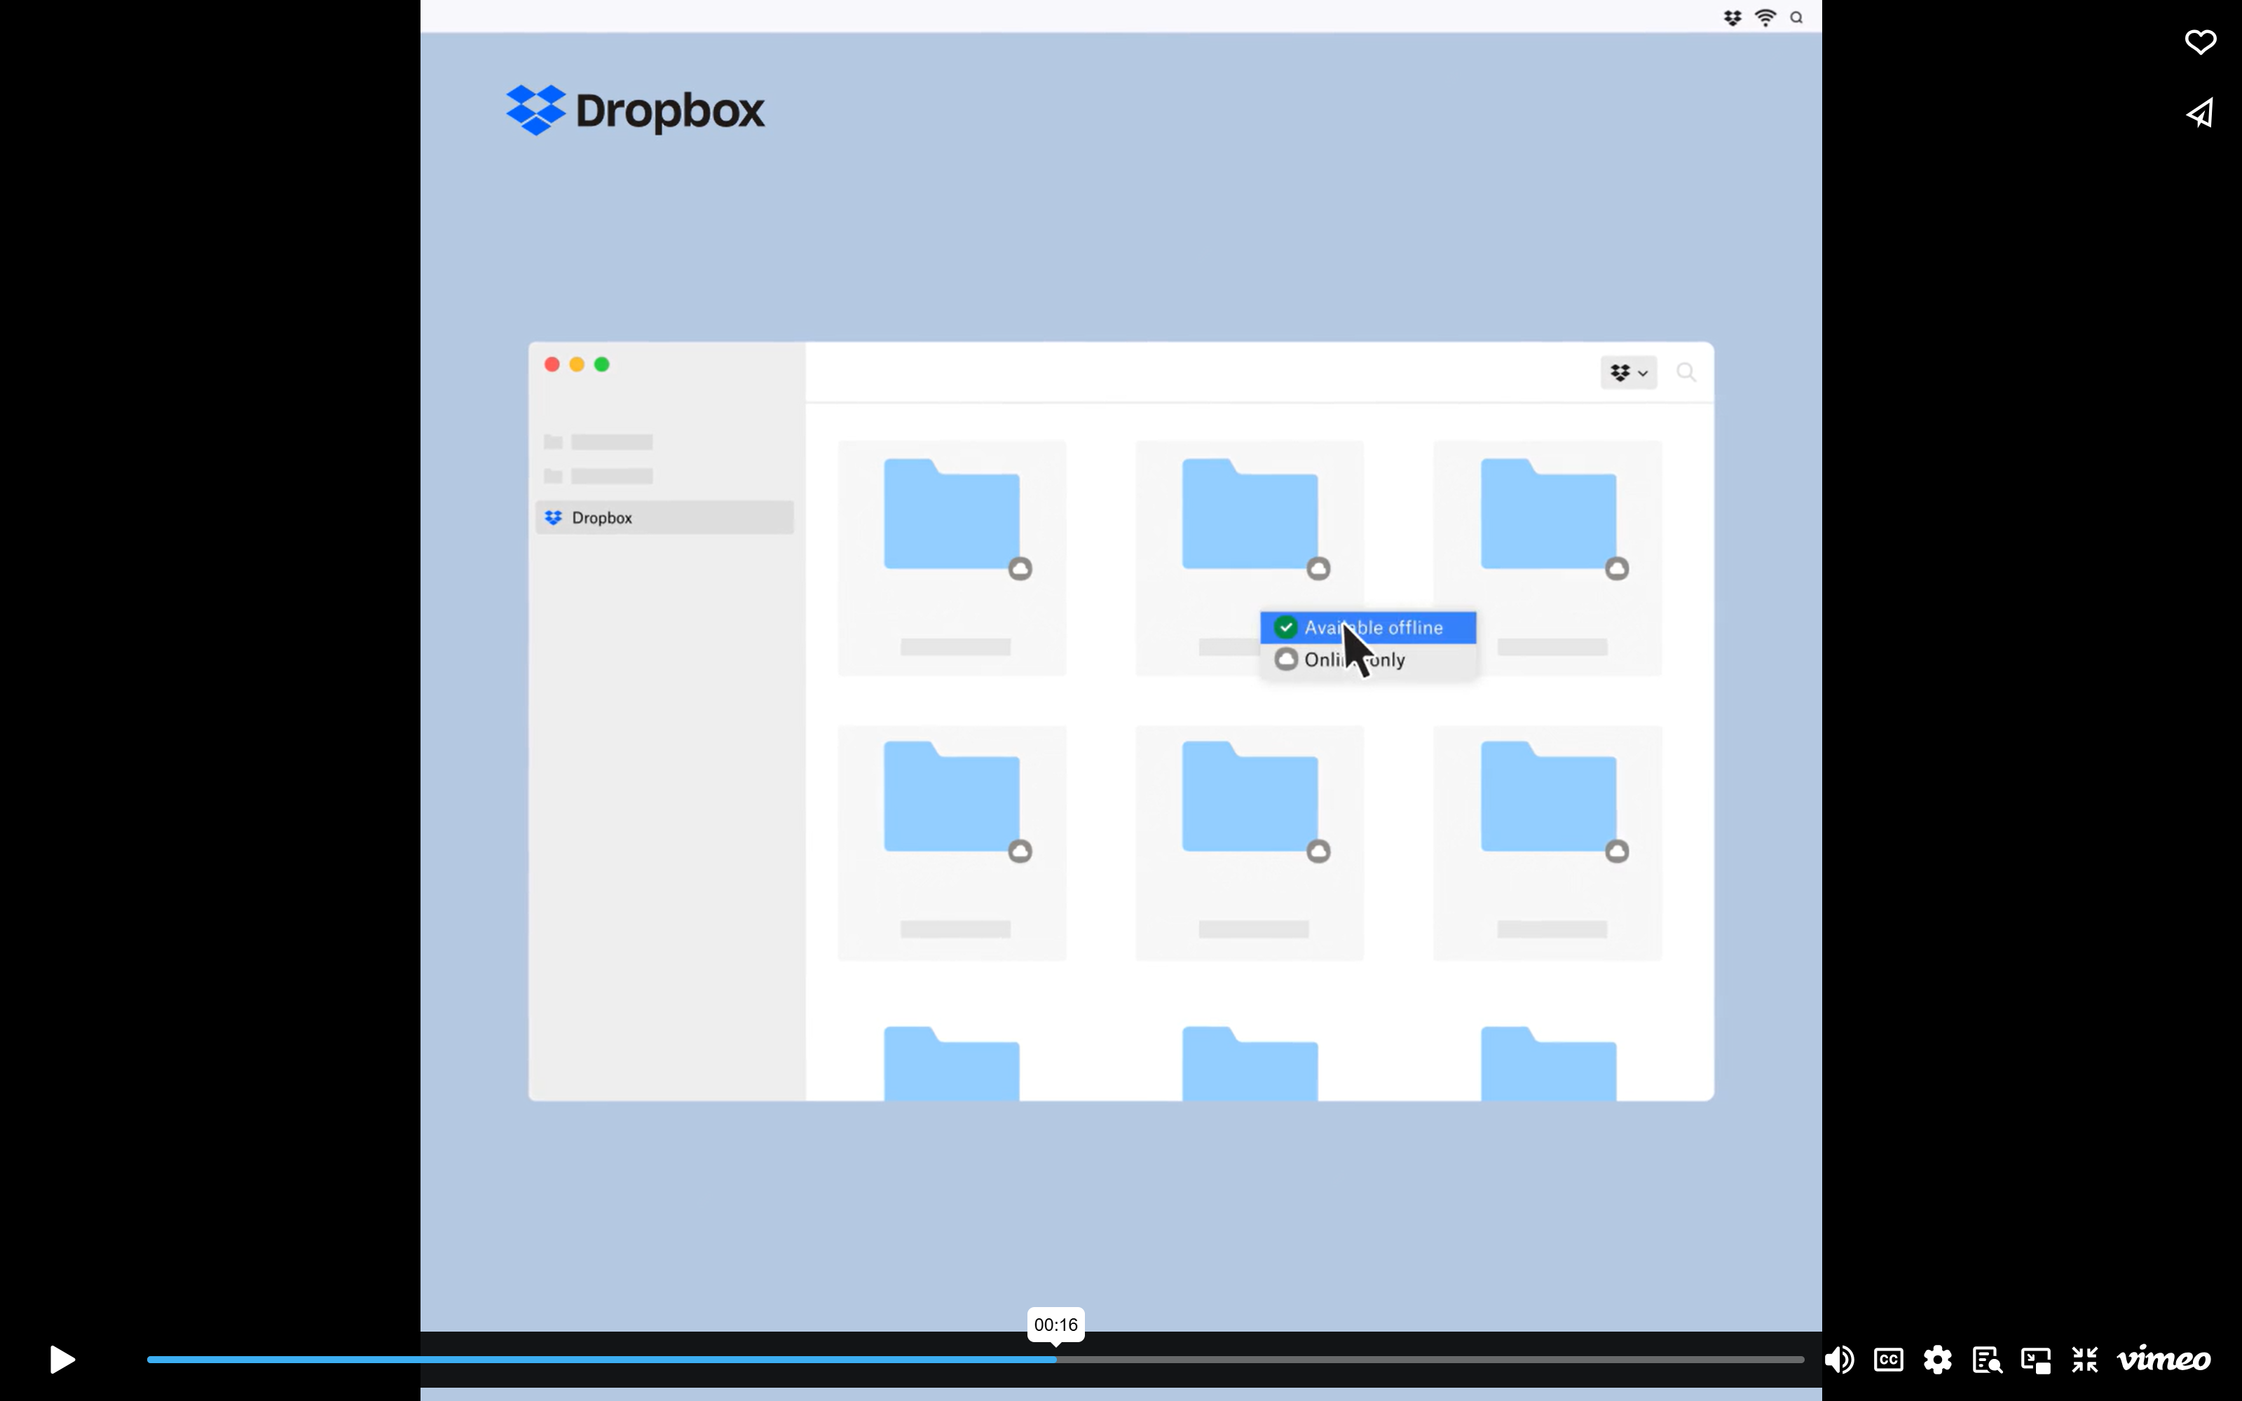This screenshot has height=1401, width=2242.
Task: Exit fullscreen mode
Action: point(2084,1360)
